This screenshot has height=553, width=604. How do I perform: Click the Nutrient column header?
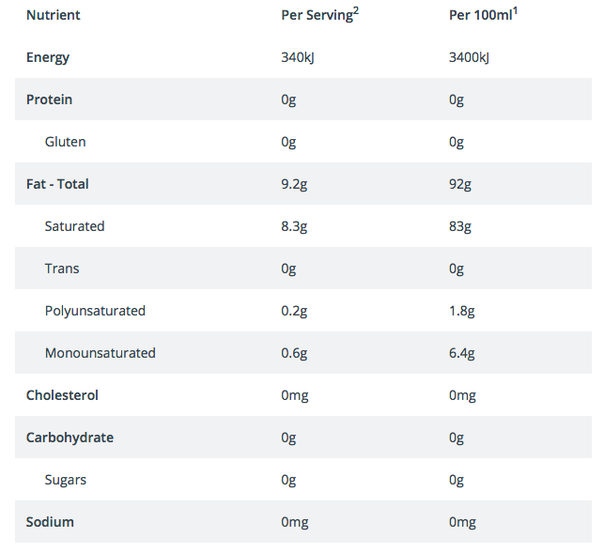(x=54, y=16)
